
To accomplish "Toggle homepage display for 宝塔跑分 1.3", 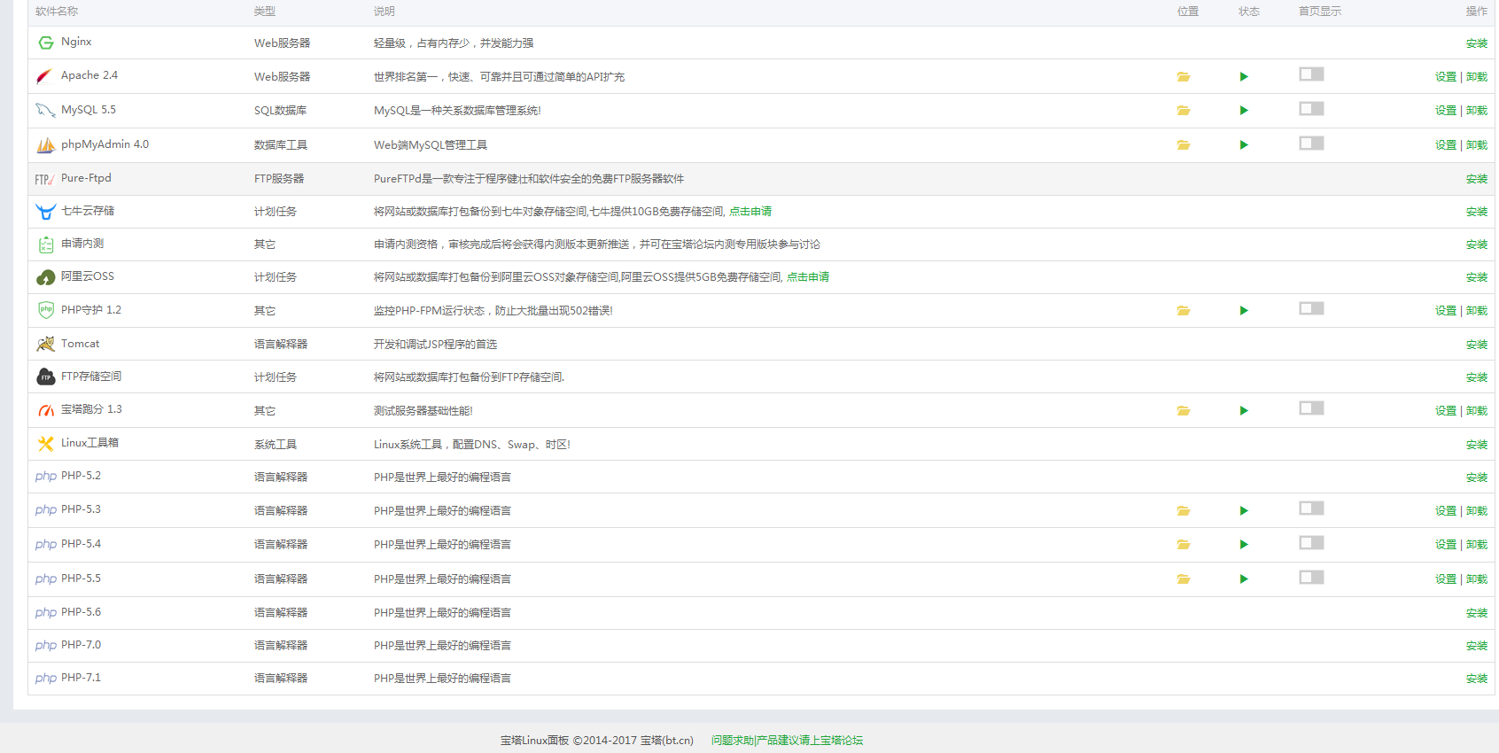I will point(1312,408).
